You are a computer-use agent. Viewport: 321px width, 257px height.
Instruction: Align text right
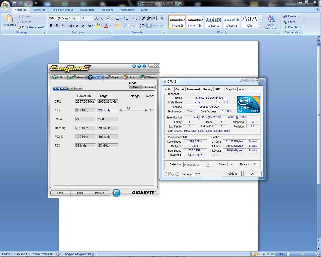tap(129, 26)
